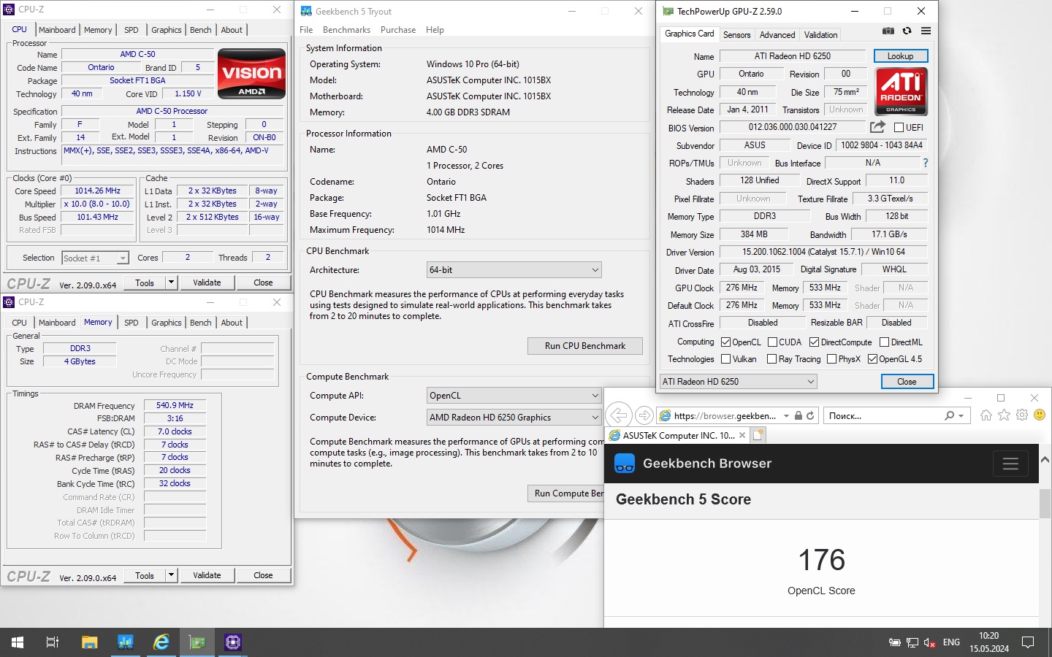Viewport: 1052px width, 657px height.
Task: Click the AMD Vision logo in CPU-Z
Action: [251, 74]
